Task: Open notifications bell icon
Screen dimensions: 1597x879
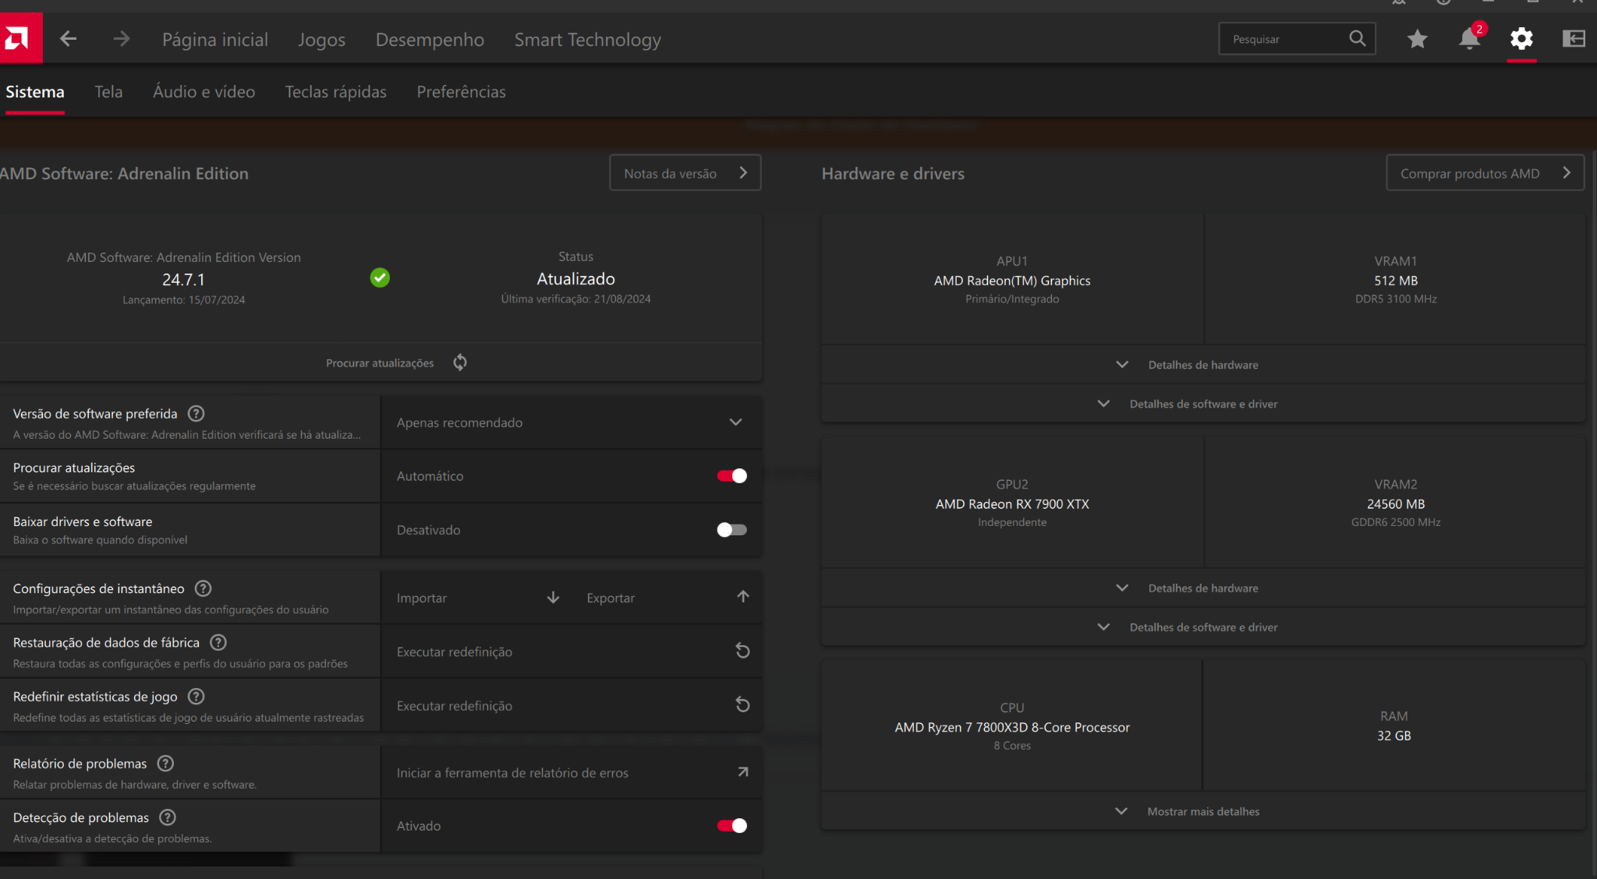Action: 1470,39
